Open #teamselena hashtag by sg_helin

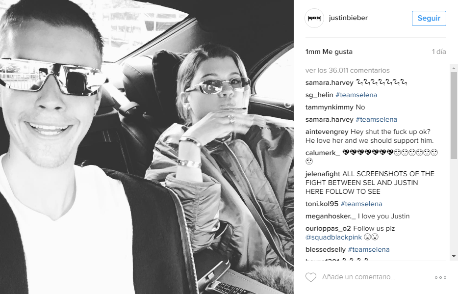coord(356,95)
